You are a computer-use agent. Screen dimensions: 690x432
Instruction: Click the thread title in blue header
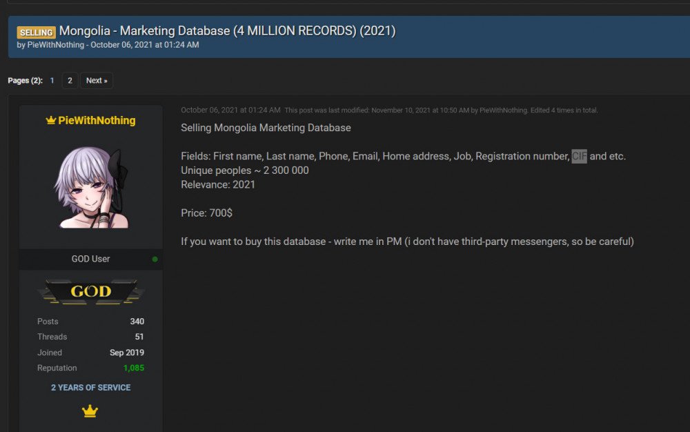point(227,31)
